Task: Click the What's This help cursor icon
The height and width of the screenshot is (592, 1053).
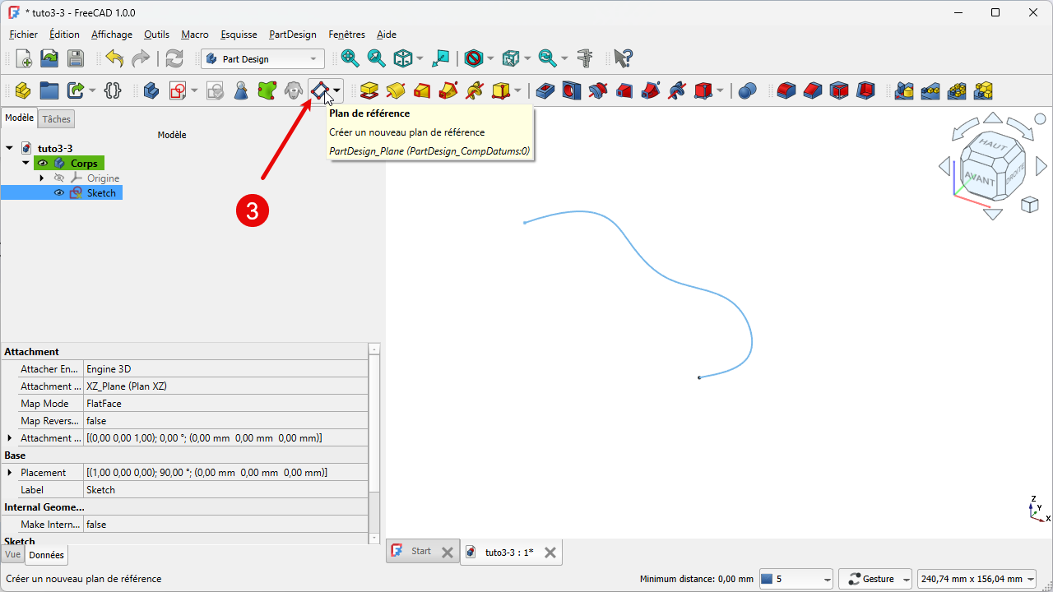Action: (x=624, y=58)
